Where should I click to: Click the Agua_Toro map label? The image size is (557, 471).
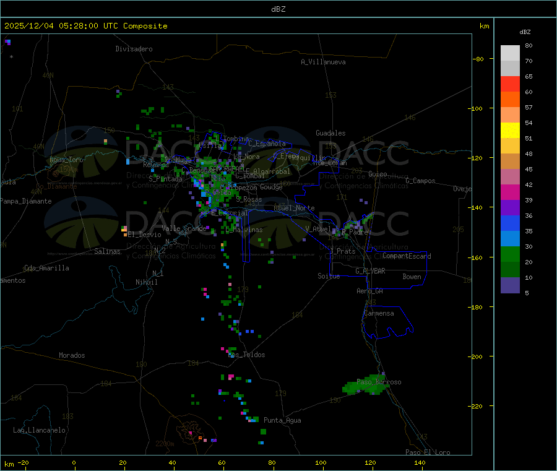point(66,160)
